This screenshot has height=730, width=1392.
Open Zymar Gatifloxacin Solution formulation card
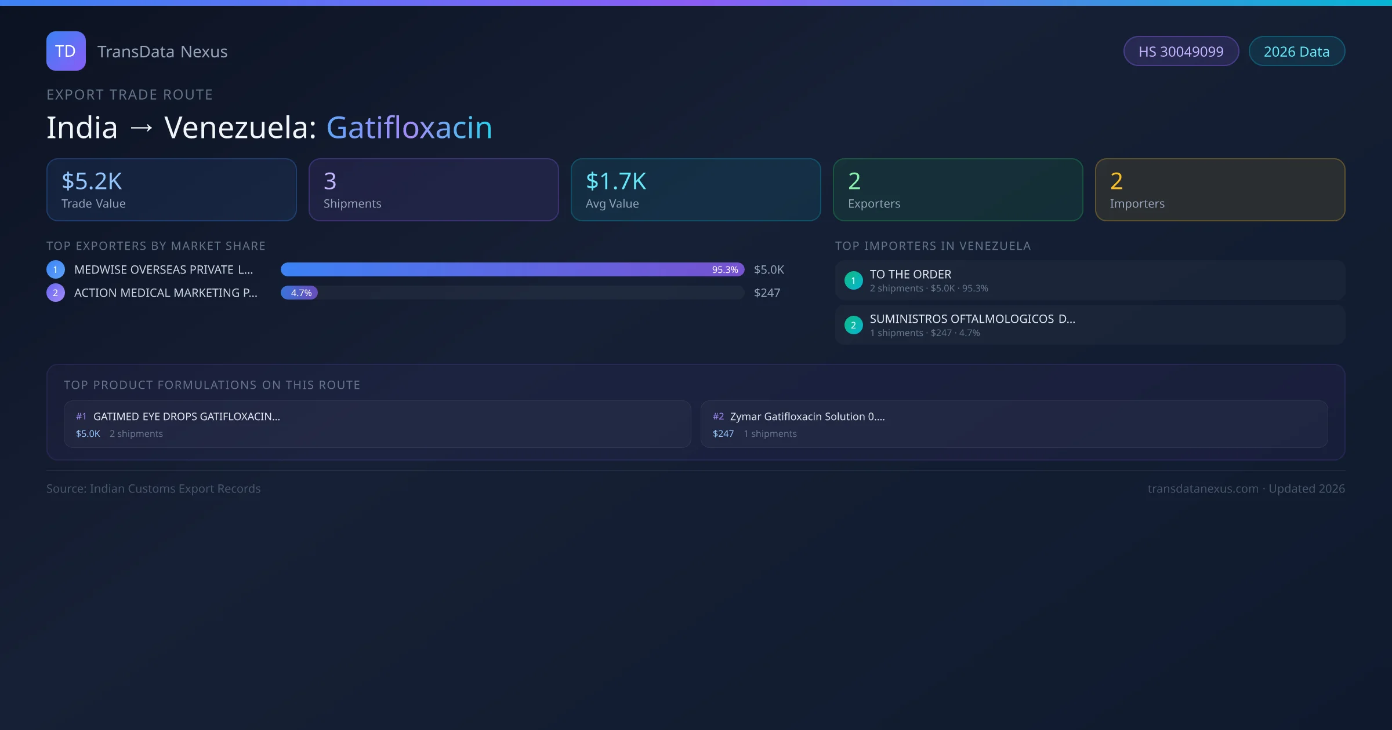tap(1014, 424)
